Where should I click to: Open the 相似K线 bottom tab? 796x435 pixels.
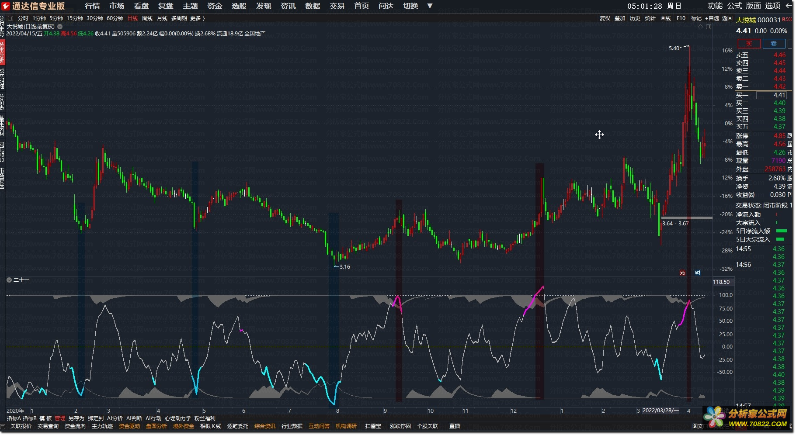point(211,426)
